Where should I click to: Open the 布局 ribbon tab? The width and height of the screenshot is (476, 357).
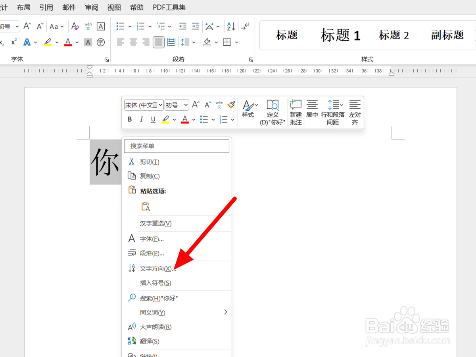(x=23, y=7)
